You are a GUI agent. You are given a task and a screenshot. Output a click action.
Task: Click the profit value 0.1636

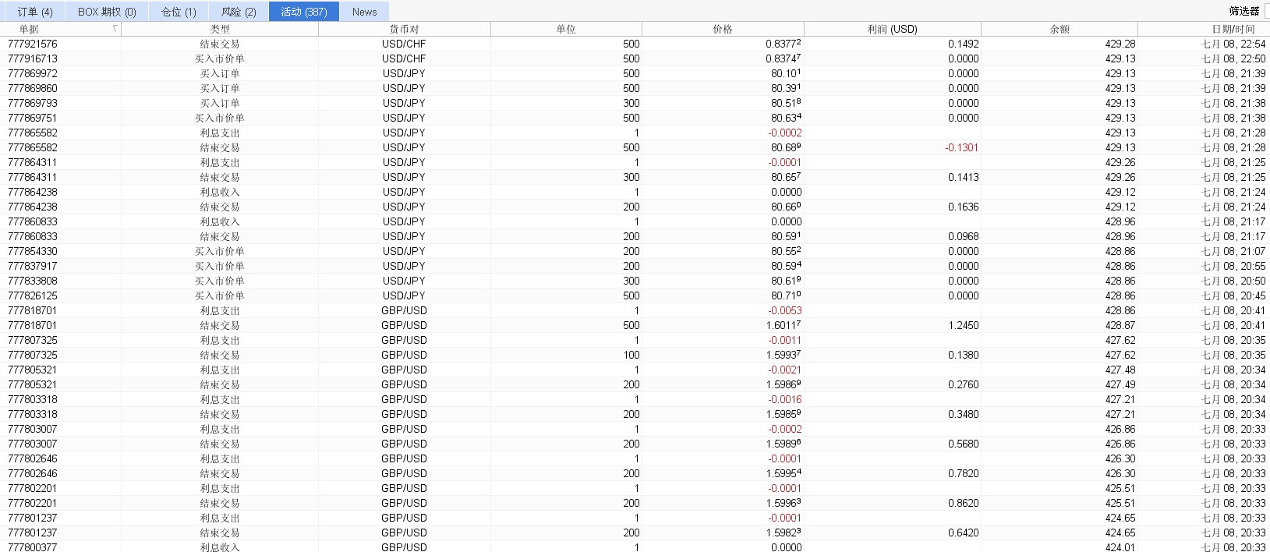click(963, 207)
